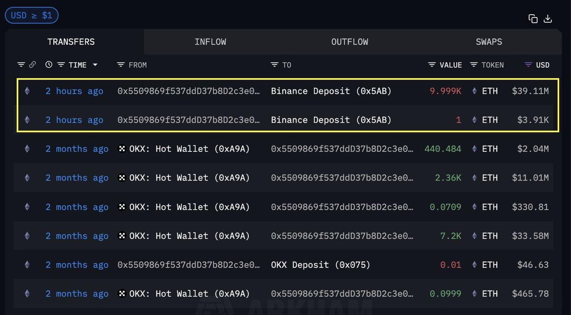Click the copy icon near the download button
This screenshot has width=571, height=315.
tap(533, 18)
